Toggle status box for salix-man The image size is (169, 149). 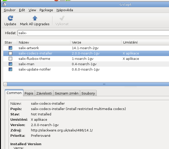pyautogui.click(x=10, y=64)
